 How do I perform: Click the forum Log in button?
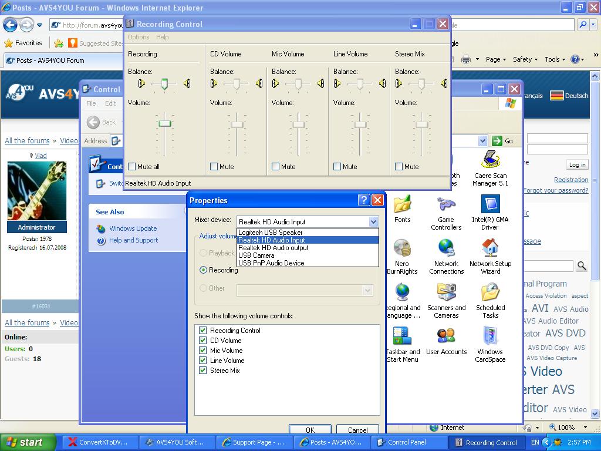[x=578, y=164]
